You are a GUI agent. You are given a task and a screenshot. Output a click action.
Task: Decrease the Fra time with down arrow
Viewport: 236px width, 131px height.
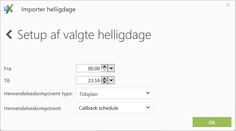[105, 70]
